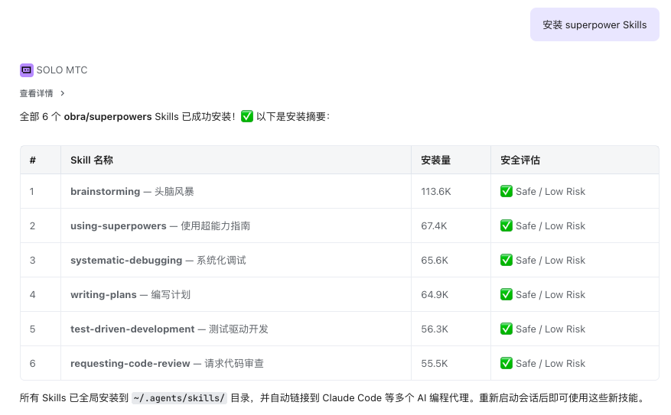Click the obra/superpowers bold text
The image size is (671, 415).
pos(108,117)
